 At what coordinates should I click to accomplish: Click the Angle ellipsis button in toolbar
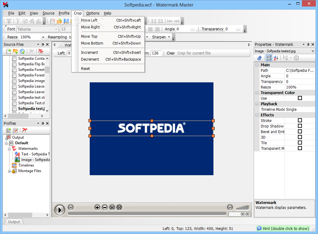pos(192,29)
